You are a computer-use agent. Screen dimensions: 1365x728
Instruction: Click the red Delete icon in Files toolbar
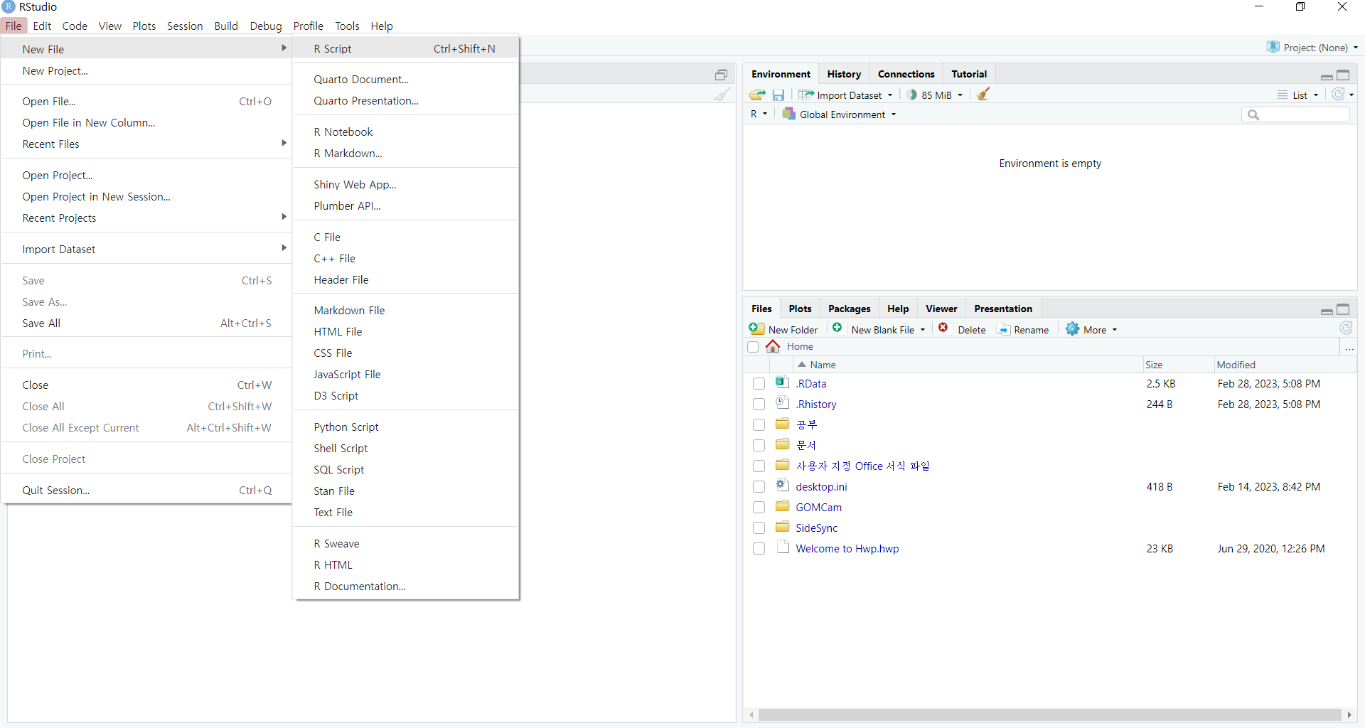pos(943,328)
